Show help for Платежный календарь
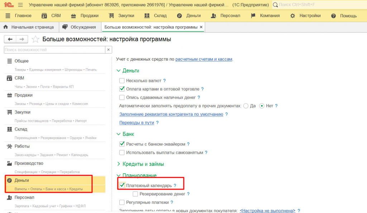Viewport: 367px width, 213px height. point(175,185)
